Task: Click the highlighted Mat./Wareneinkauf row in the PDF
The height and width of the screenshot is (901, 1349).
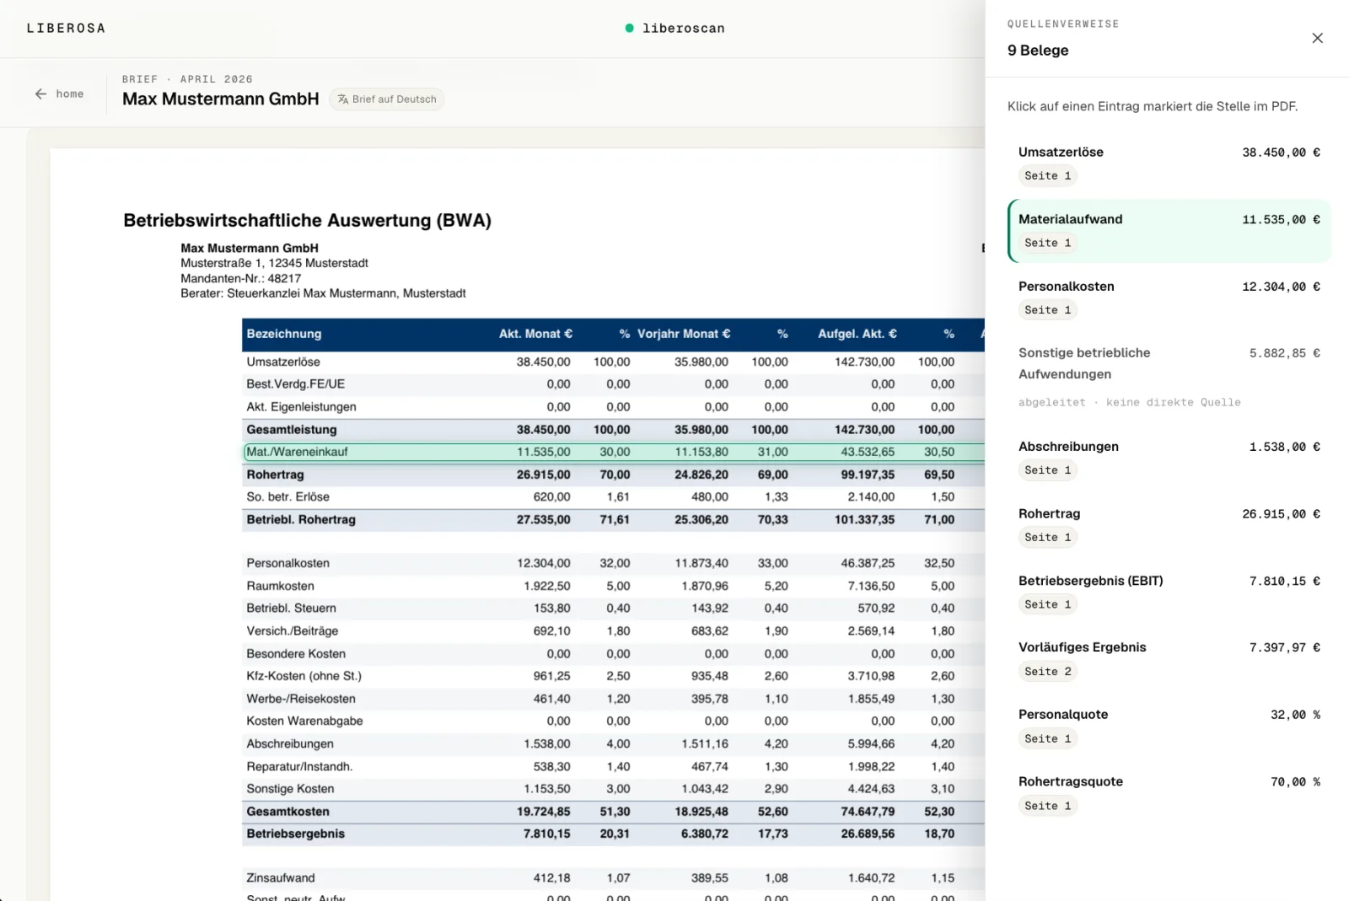Action: [x=614, y=453]
